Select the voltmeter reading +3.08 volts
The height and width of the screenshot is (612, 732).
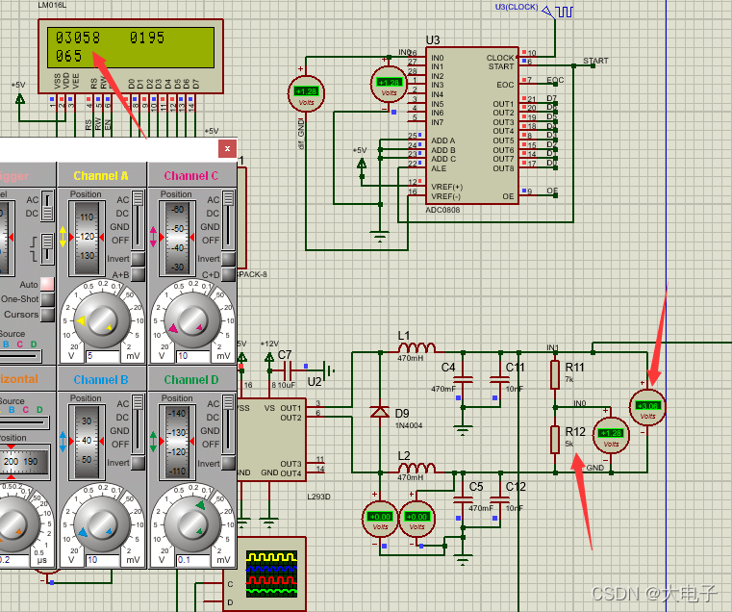point(647,407)
